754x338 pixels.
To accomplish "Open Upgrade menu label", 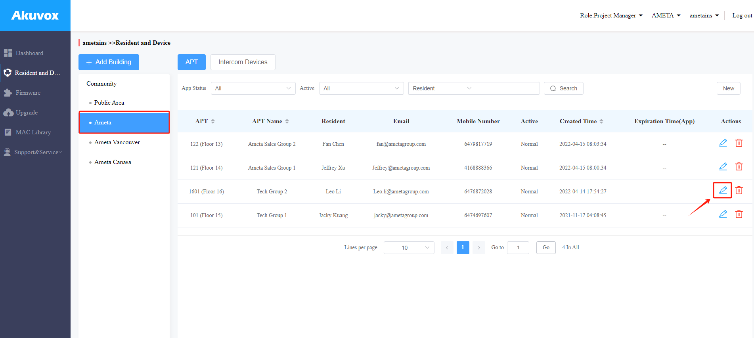I will pos(27,113).
